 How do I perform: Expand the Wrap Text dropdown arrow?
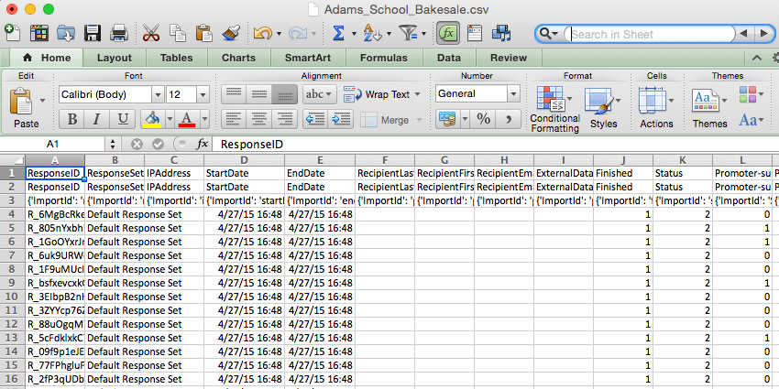point(417,94)
